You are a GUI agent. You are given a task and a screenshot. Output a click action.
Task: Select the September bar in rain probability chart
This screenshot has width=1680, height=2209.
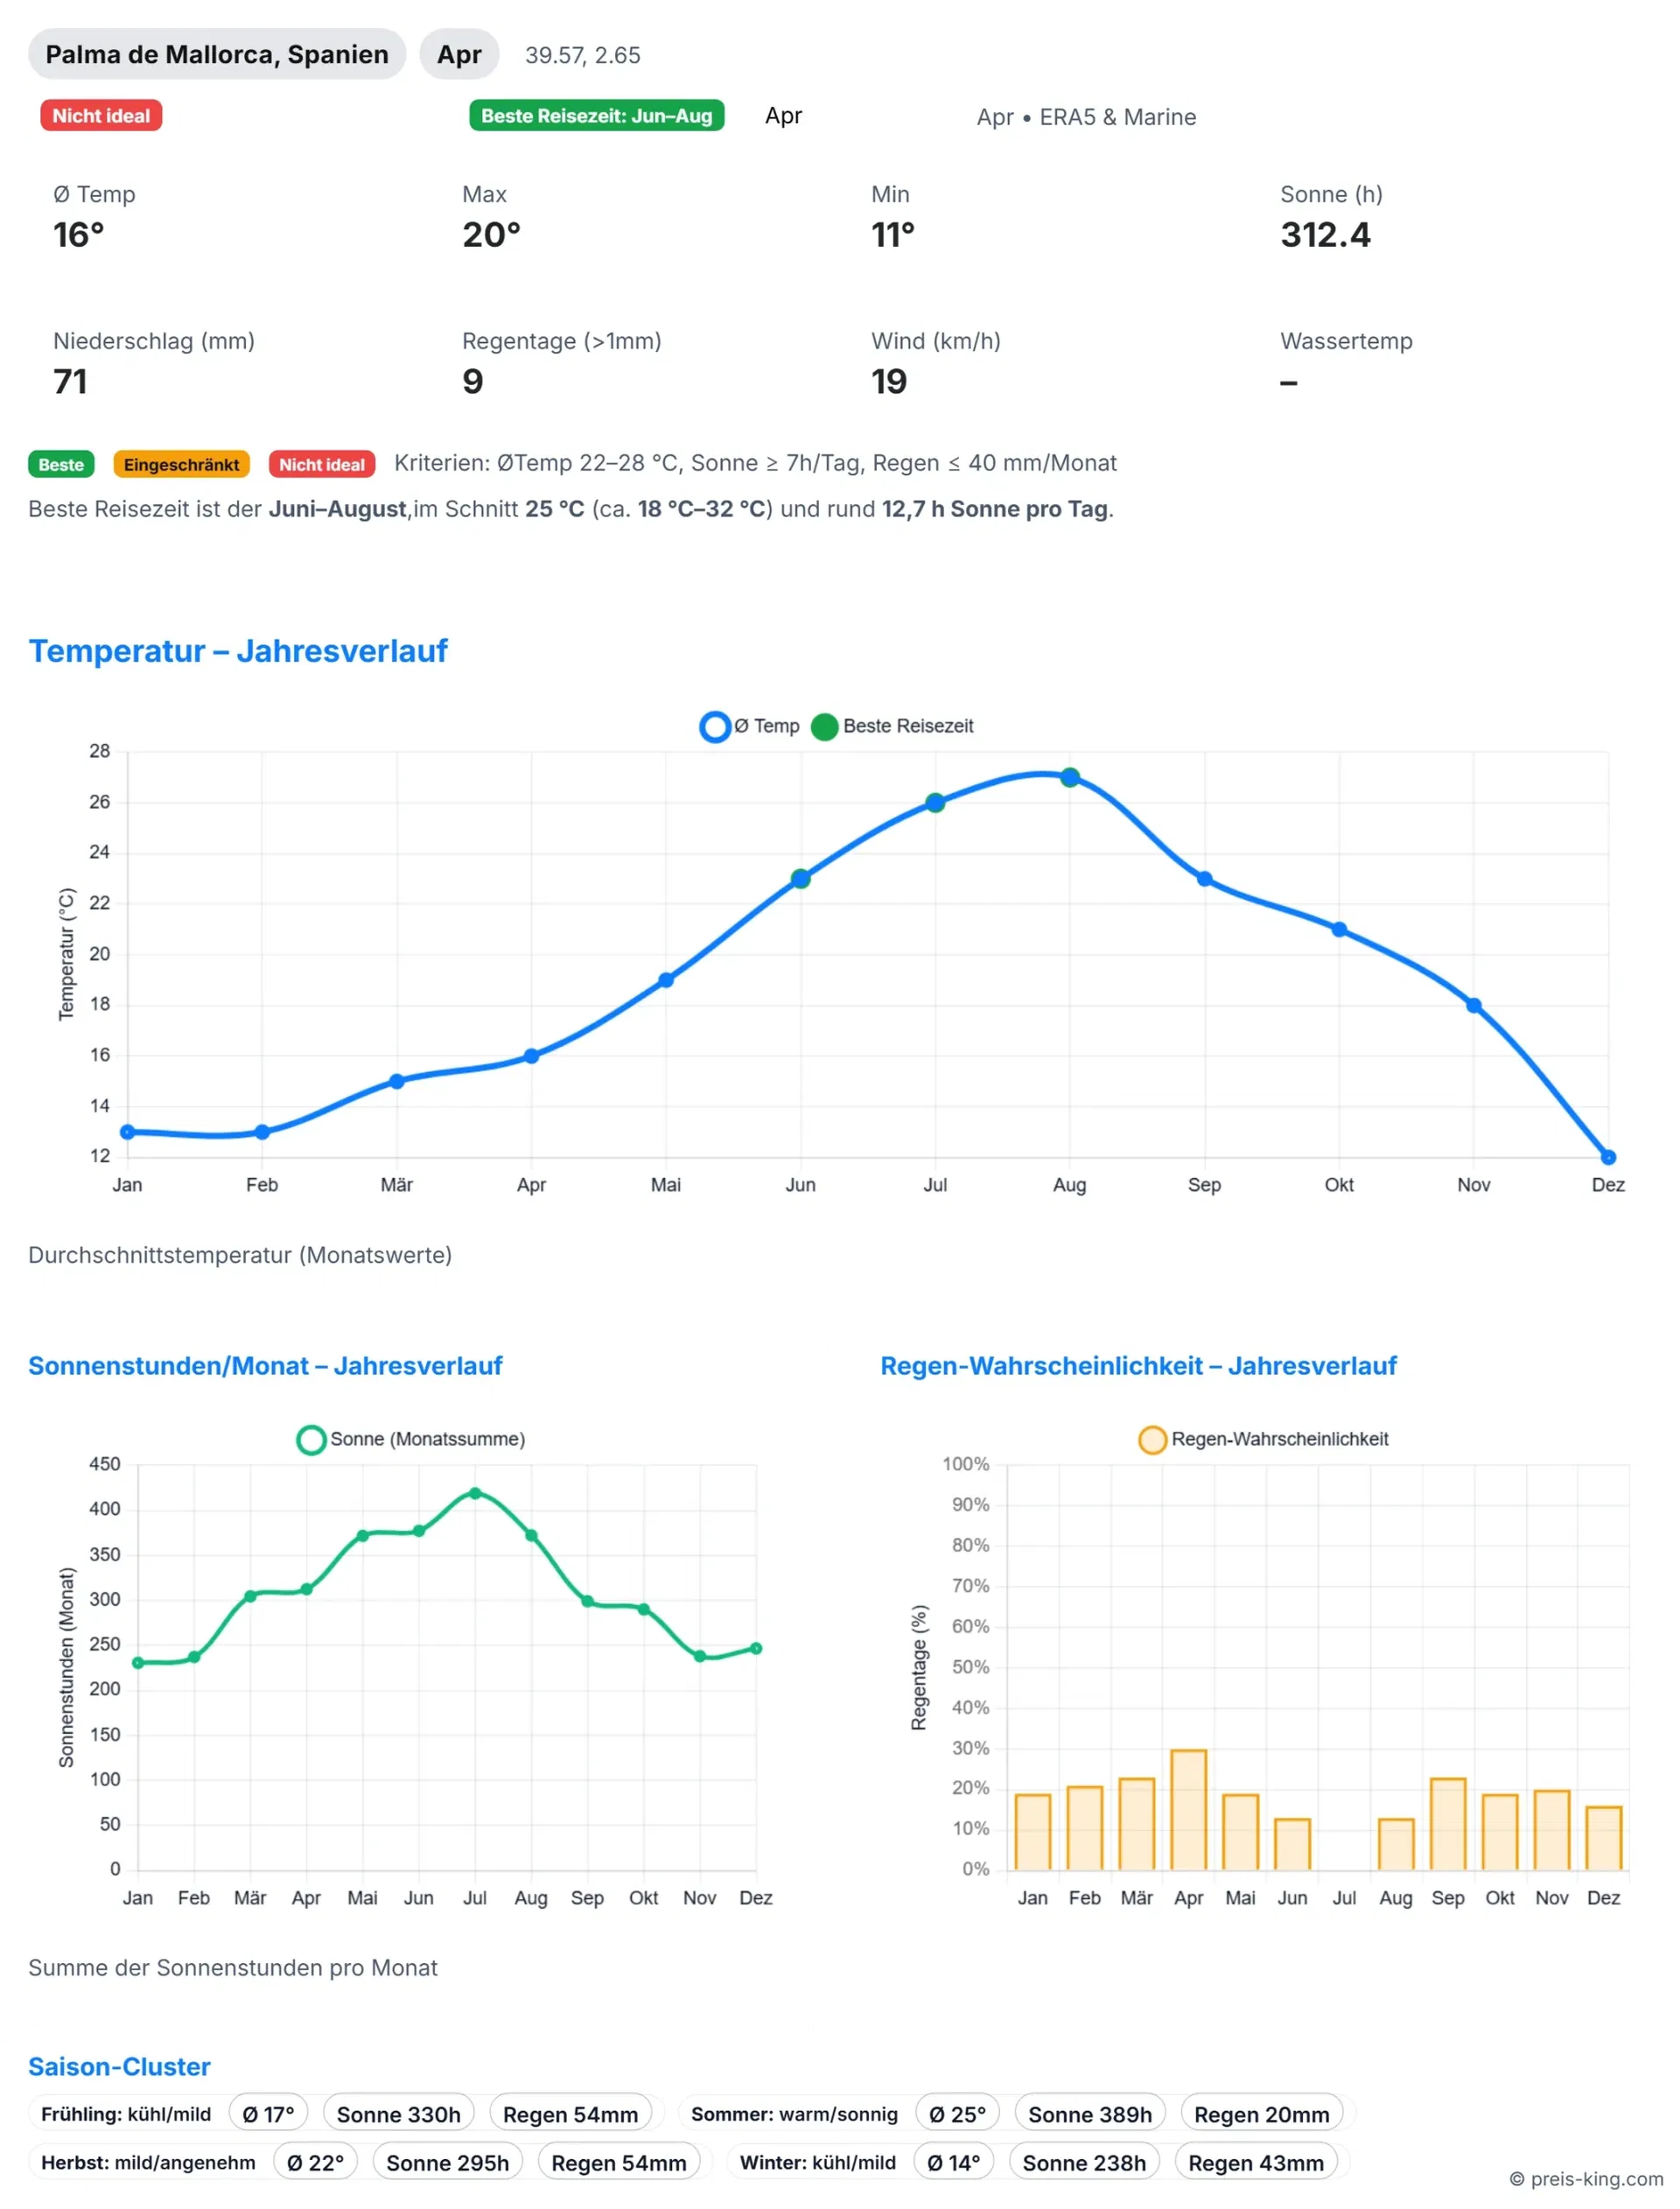pyautogui.click(x=1448, y=1824)
